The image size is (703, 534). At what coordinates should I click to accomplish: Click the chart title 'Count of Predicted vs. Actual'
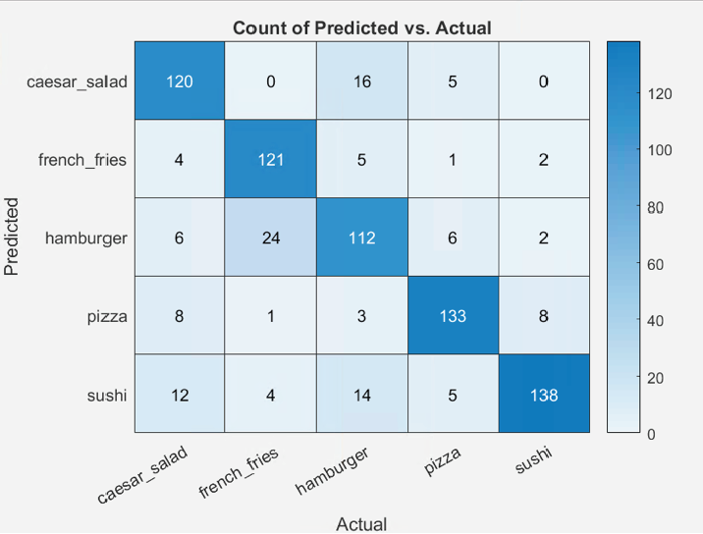coord(361,27)
